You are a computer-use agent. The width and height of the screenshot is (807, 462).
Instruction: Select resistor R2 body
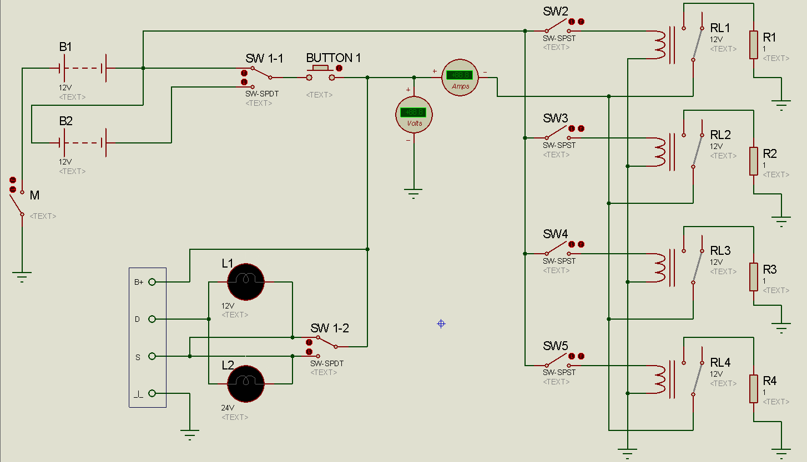pyautogui.click(x=754, y=161)
